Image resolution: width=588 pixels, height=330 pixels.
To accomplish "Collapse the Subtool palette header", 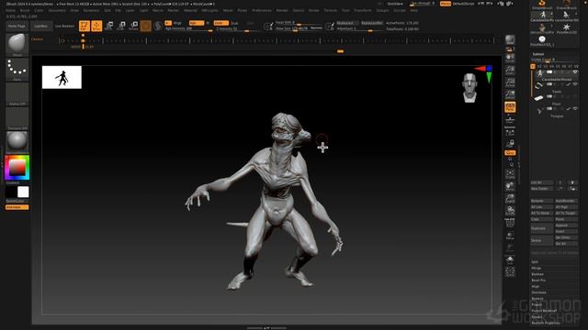I will pyautogui.click(x=538, y=54).
